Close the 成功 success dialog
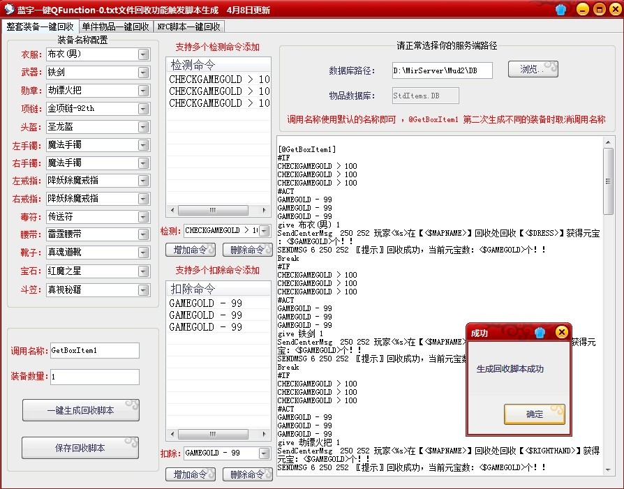 point(563,332)
